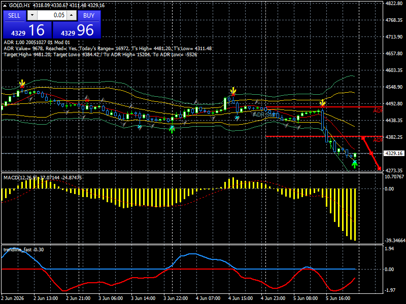Click the MACD(12,26,9) indicator label
This screenshot has width=406, height=304.
[43, 178]
